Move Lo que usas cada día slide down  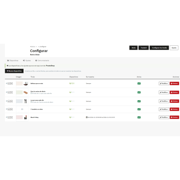tap(12, 101)
